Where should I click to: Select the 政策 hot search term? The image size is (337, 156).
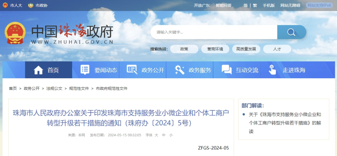184,49
